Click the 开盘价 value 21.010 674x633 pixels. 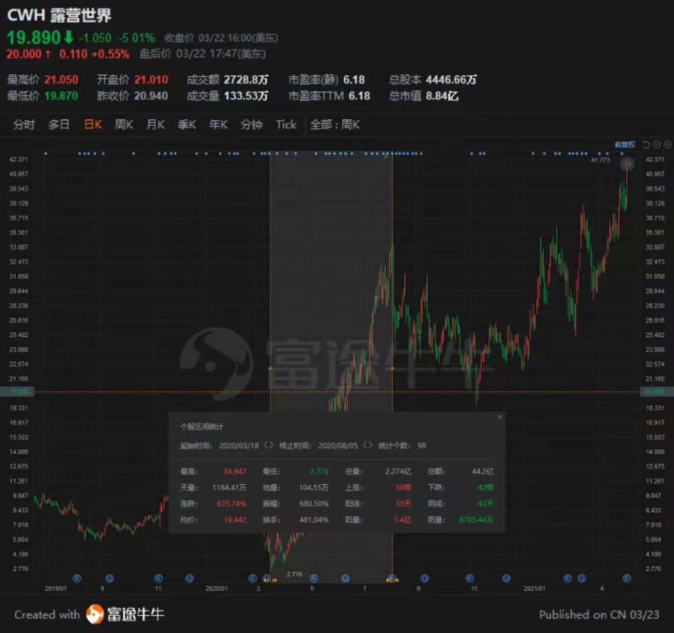[x=151, y=79]
